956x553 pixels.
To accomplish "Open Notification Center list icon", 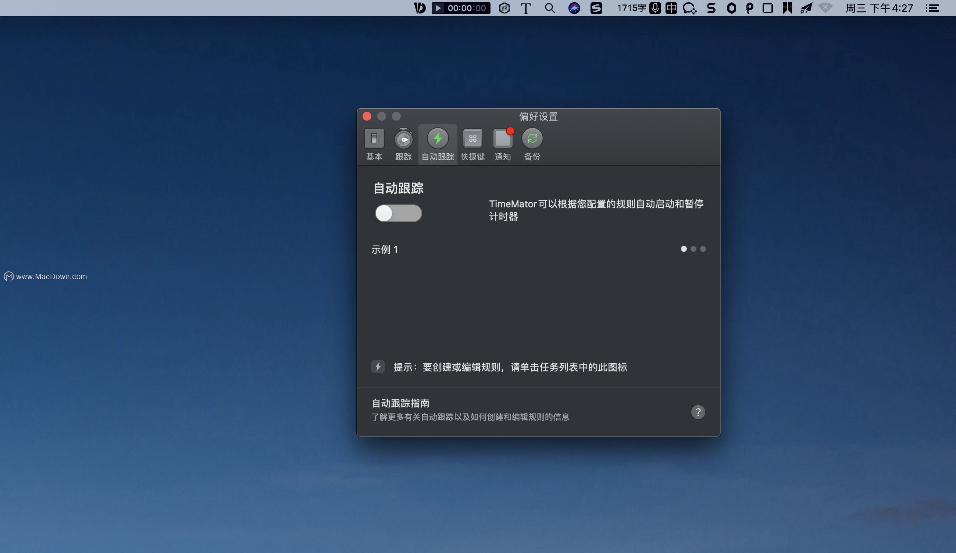I will click(932, 8).
